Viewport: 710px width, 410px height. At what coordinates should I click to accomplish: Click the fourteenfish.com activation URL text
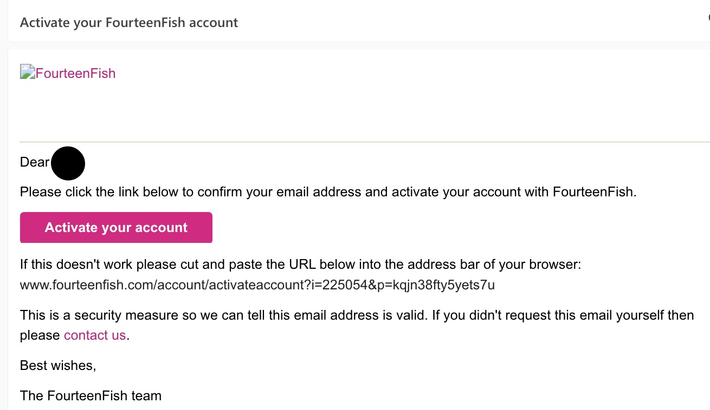pyautogui.click(x=257, y=285)
